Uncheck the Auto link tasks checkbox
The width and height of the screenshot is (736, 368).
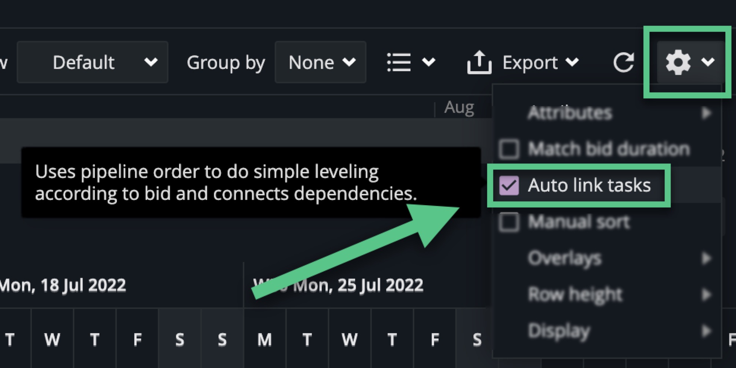(509, 186)
